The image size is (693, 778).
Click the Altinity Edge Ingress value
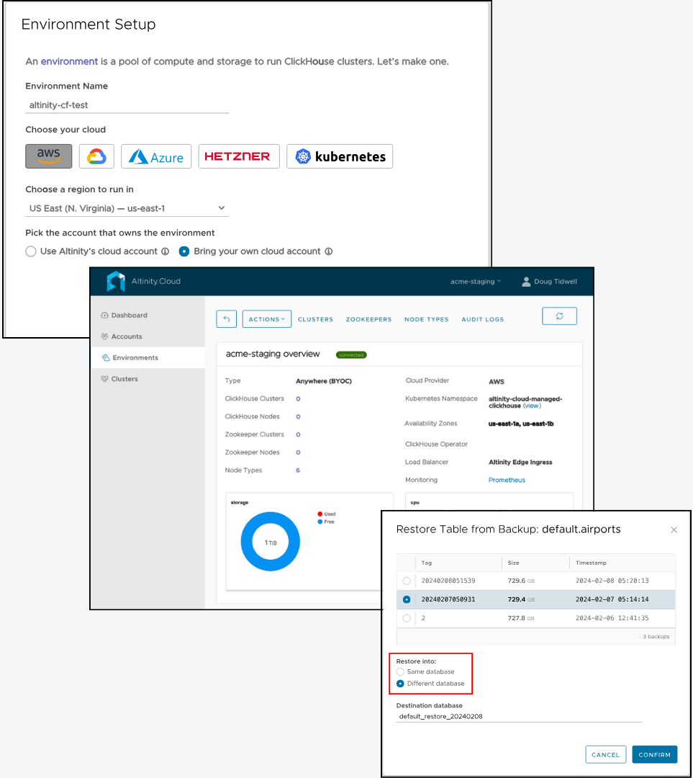[x=520, y=462]
